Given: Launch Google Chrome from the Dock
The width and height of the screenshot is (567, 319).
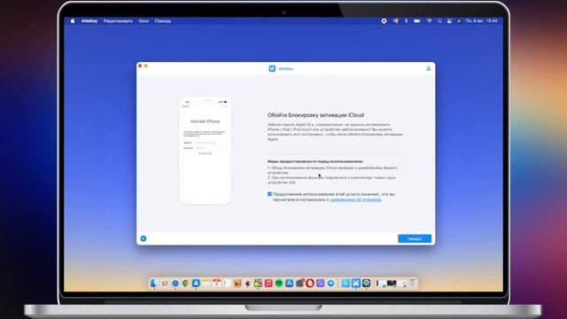Looking at the screenshot, I should [185, 284].
